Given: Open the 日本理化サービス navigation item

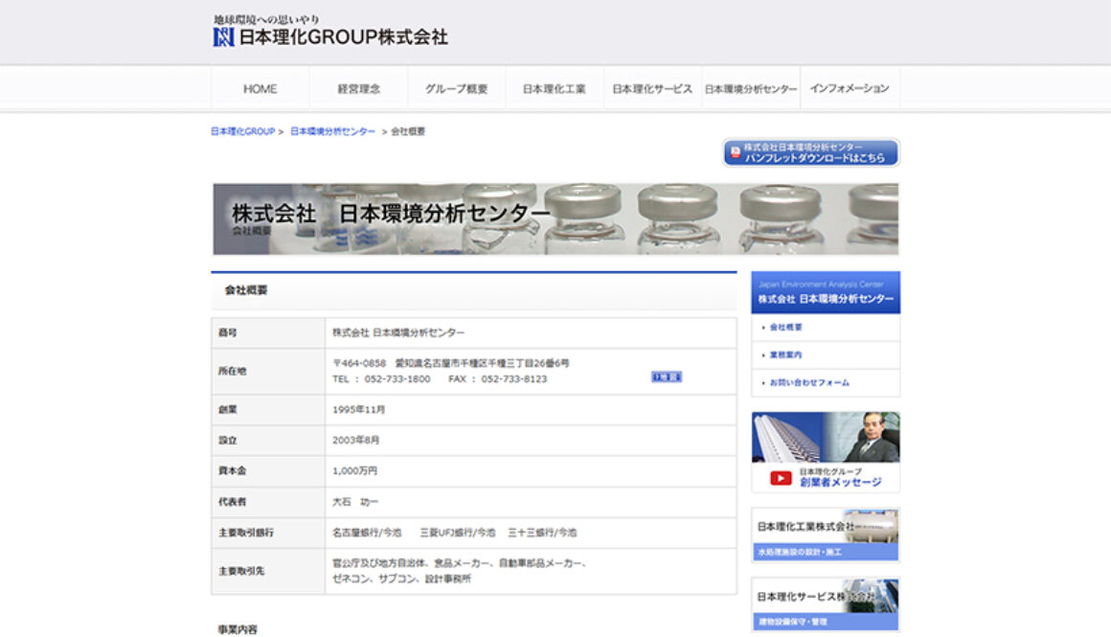Looking at the screenshot, I should [x=650, y=87].
